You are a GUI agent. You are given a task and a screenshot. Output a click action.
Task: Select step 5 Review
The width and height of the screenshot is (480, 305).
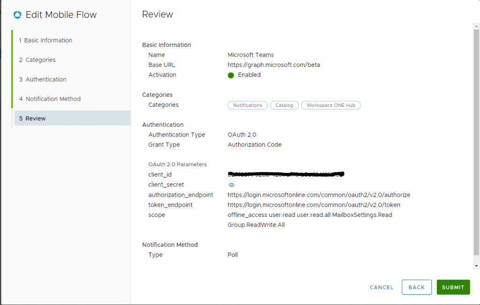coord(73,118)
